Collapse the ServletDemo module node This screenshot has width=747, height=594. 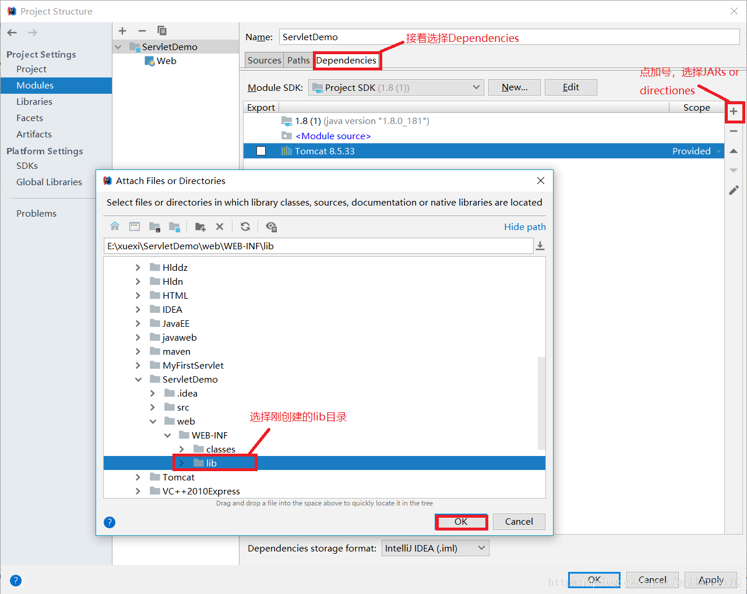pyautogui.click(x=118, y=47)
